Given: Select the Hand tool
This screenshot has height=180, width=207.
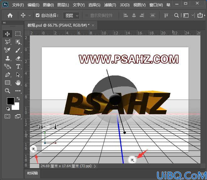Looking at the screenshot, I should [18, 83].
